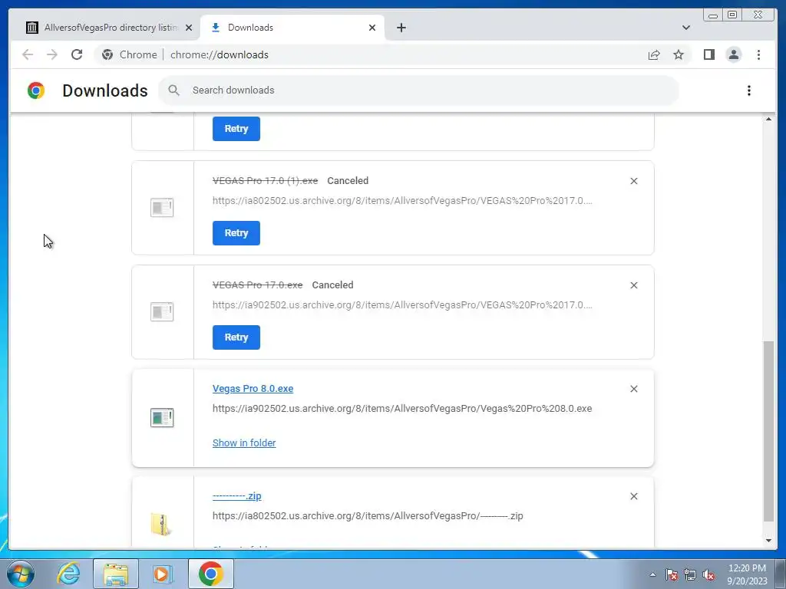Open a new browser tab

click(401, 28)
